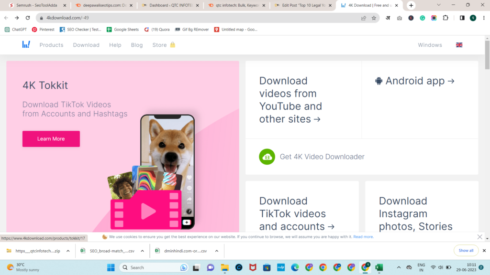Viewport: 490px width, 275px height.
Task: Open File Explorer from the taskbar
Action: point(225,267)
